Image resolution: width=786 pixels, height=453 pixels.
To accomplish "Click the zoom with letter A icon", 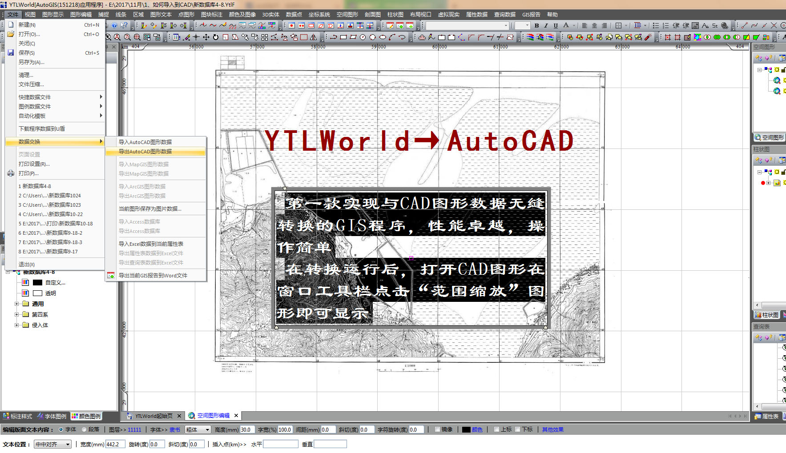I will (x=117, y=37).
